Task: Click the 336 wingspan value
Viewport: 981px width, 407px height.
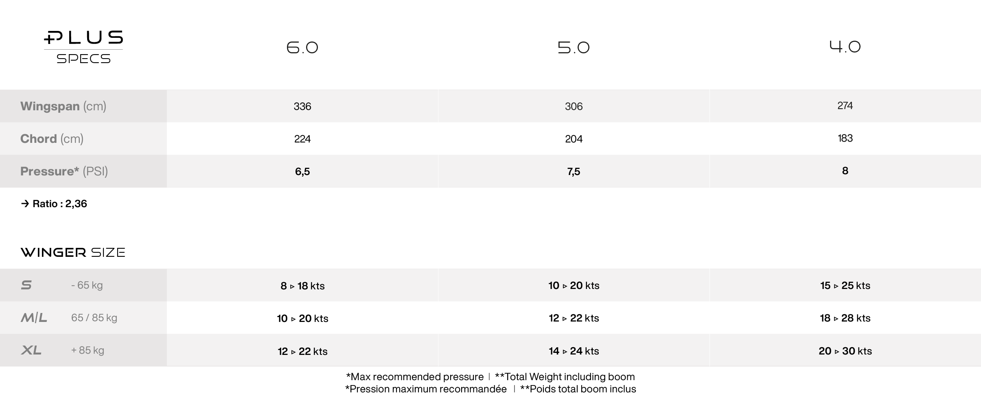Action: (302, 106)
